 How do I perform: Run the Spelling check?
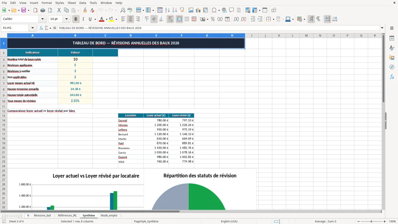[130, 10]
